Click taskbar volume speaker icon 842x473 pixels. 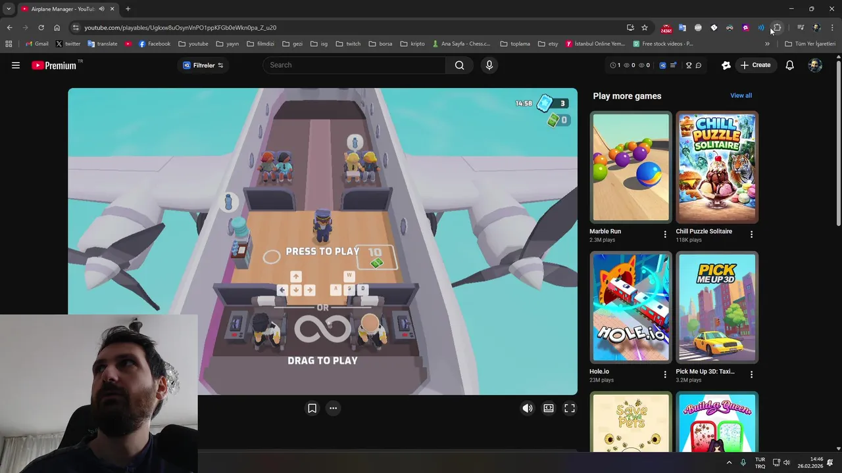[788, 462]
